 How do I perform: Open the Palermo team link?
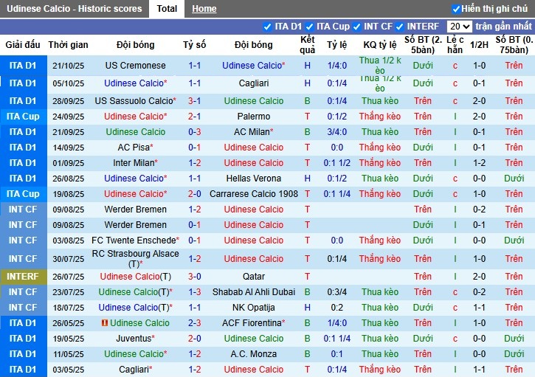(254, 117)
